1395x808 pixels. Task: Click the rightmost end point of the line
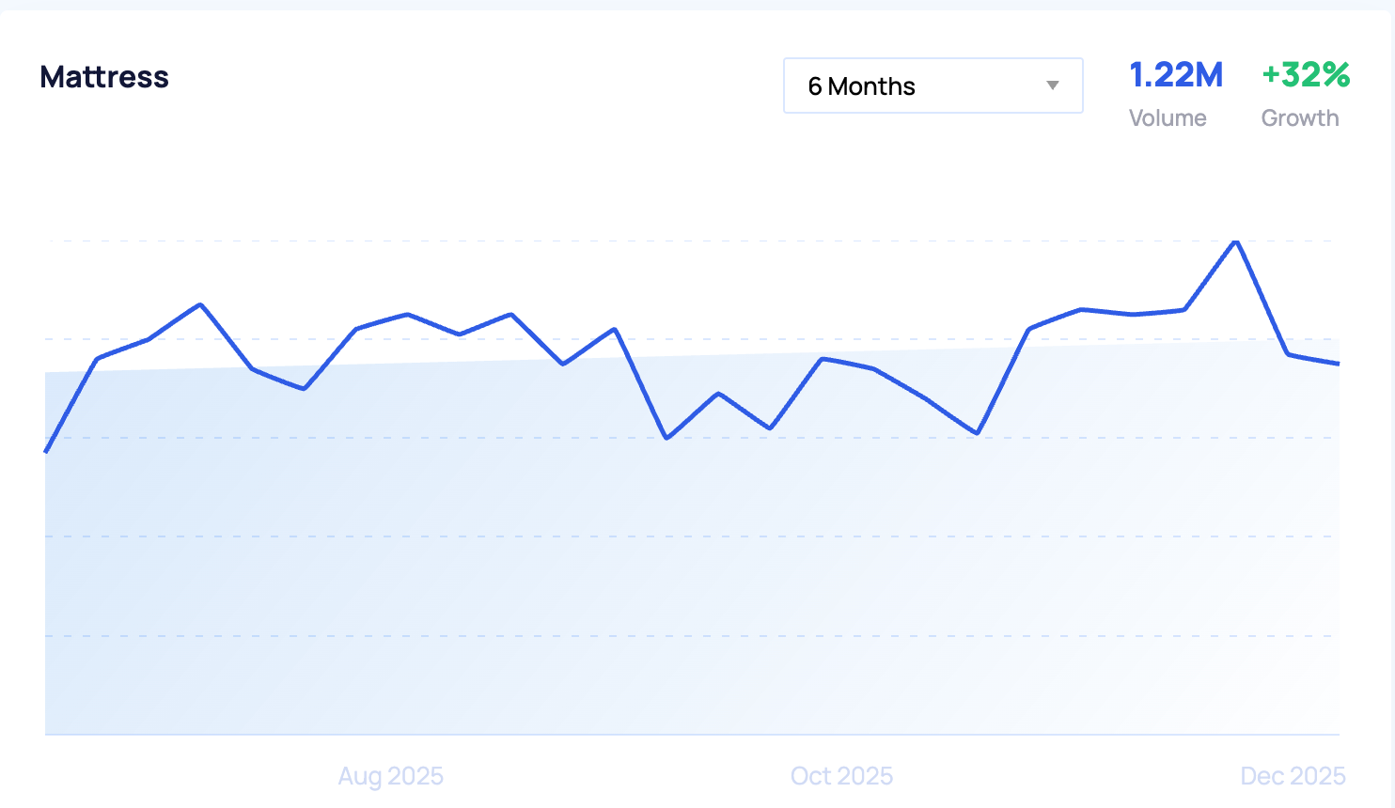coord(1338,364)
